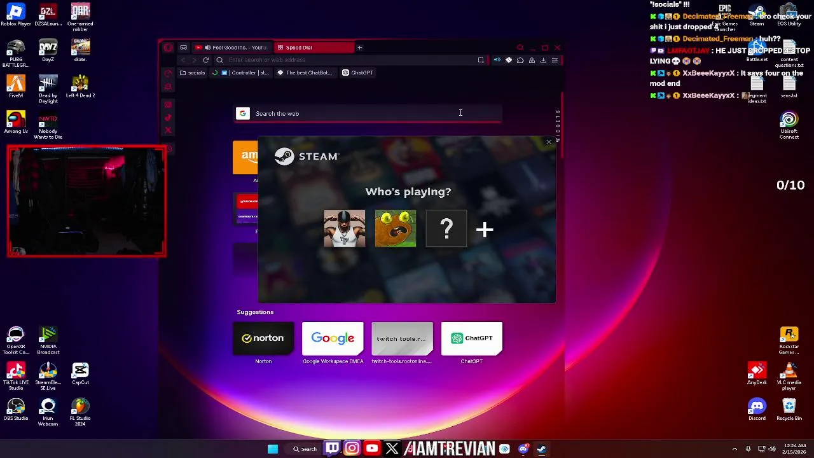Open GX Control in the sidebar
814x458 pixels.
click(168, 74)
